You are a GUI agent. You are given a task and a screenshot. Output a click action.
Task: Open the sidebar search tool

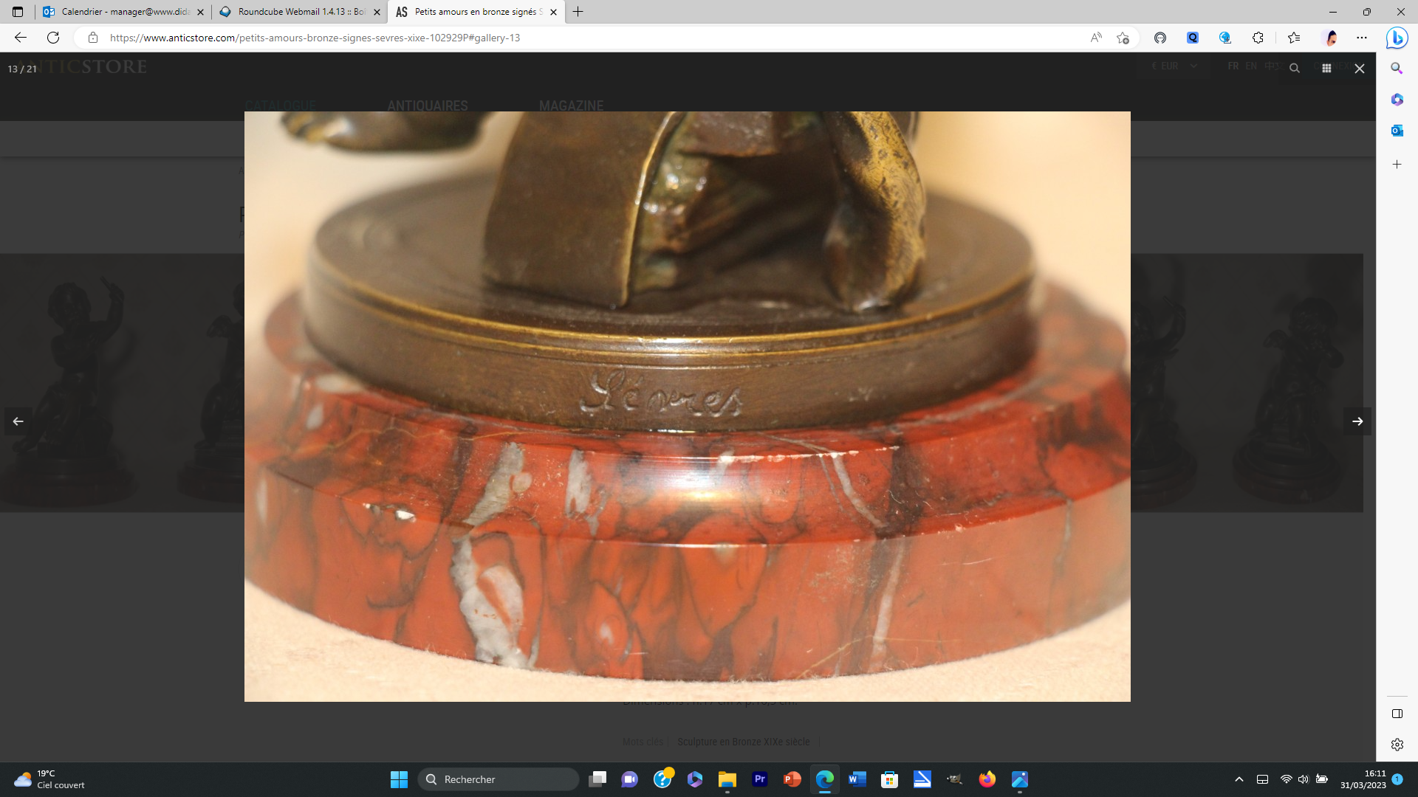pyautogui.click(x=1397, y=68)
